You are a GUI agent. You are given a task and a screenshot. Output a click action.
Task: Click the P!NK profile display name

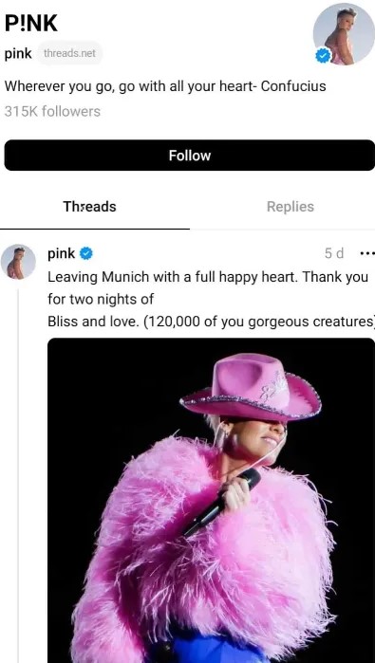[x=31, y=23]
